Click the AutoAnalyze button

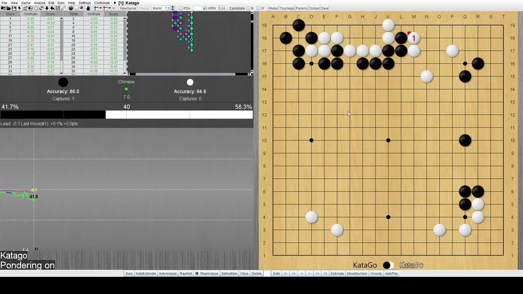tap(168, 274)
